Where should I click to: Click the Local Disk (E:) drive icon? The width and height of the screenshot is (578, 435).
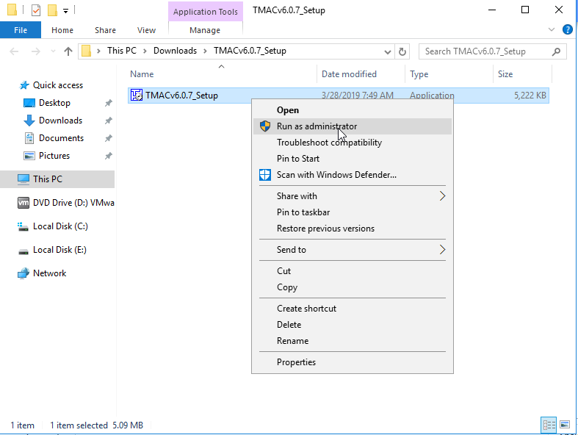coord(24,251)
